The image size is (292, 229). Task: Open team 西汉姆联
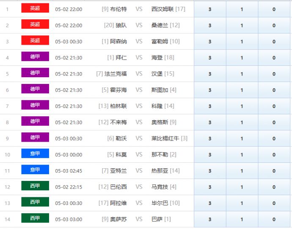(163, 9)
